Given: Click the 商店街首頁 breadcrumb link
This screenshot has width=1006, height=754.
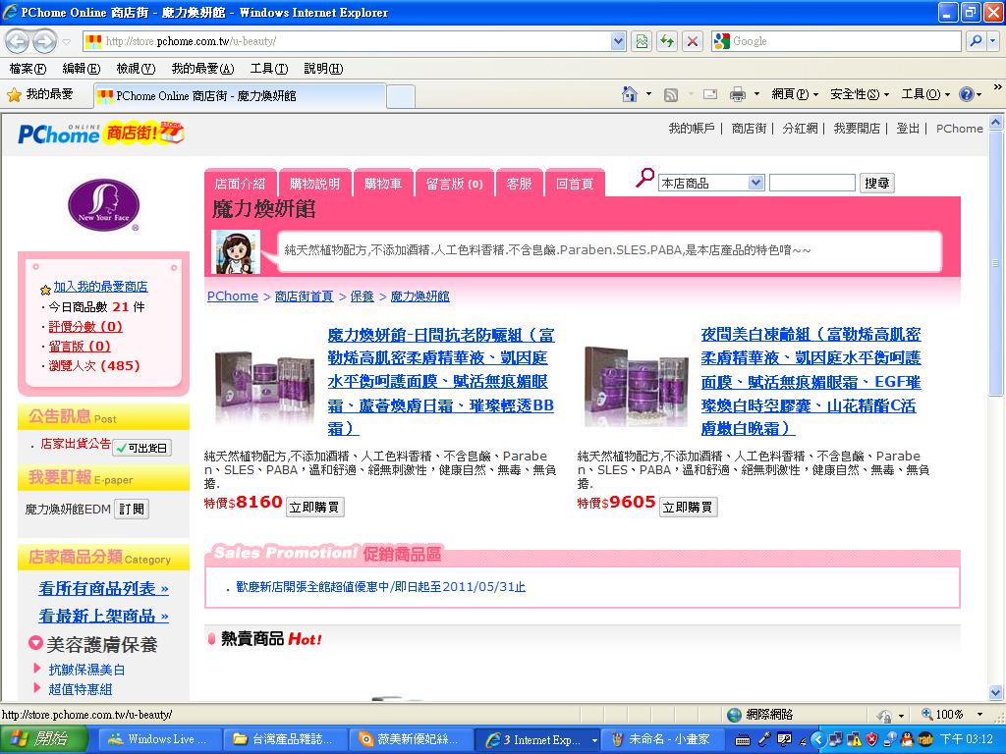Looking at the screenshot, I should coord(305,296).
